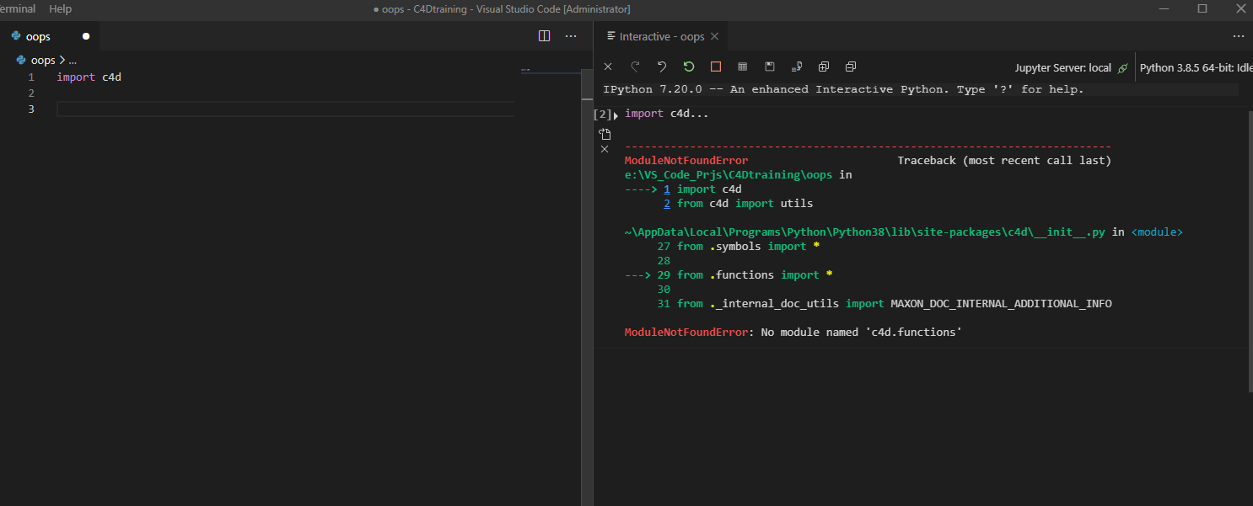Export the interactive session as notebook
The height and width of the screenshot is (506, 1253).
797,67
